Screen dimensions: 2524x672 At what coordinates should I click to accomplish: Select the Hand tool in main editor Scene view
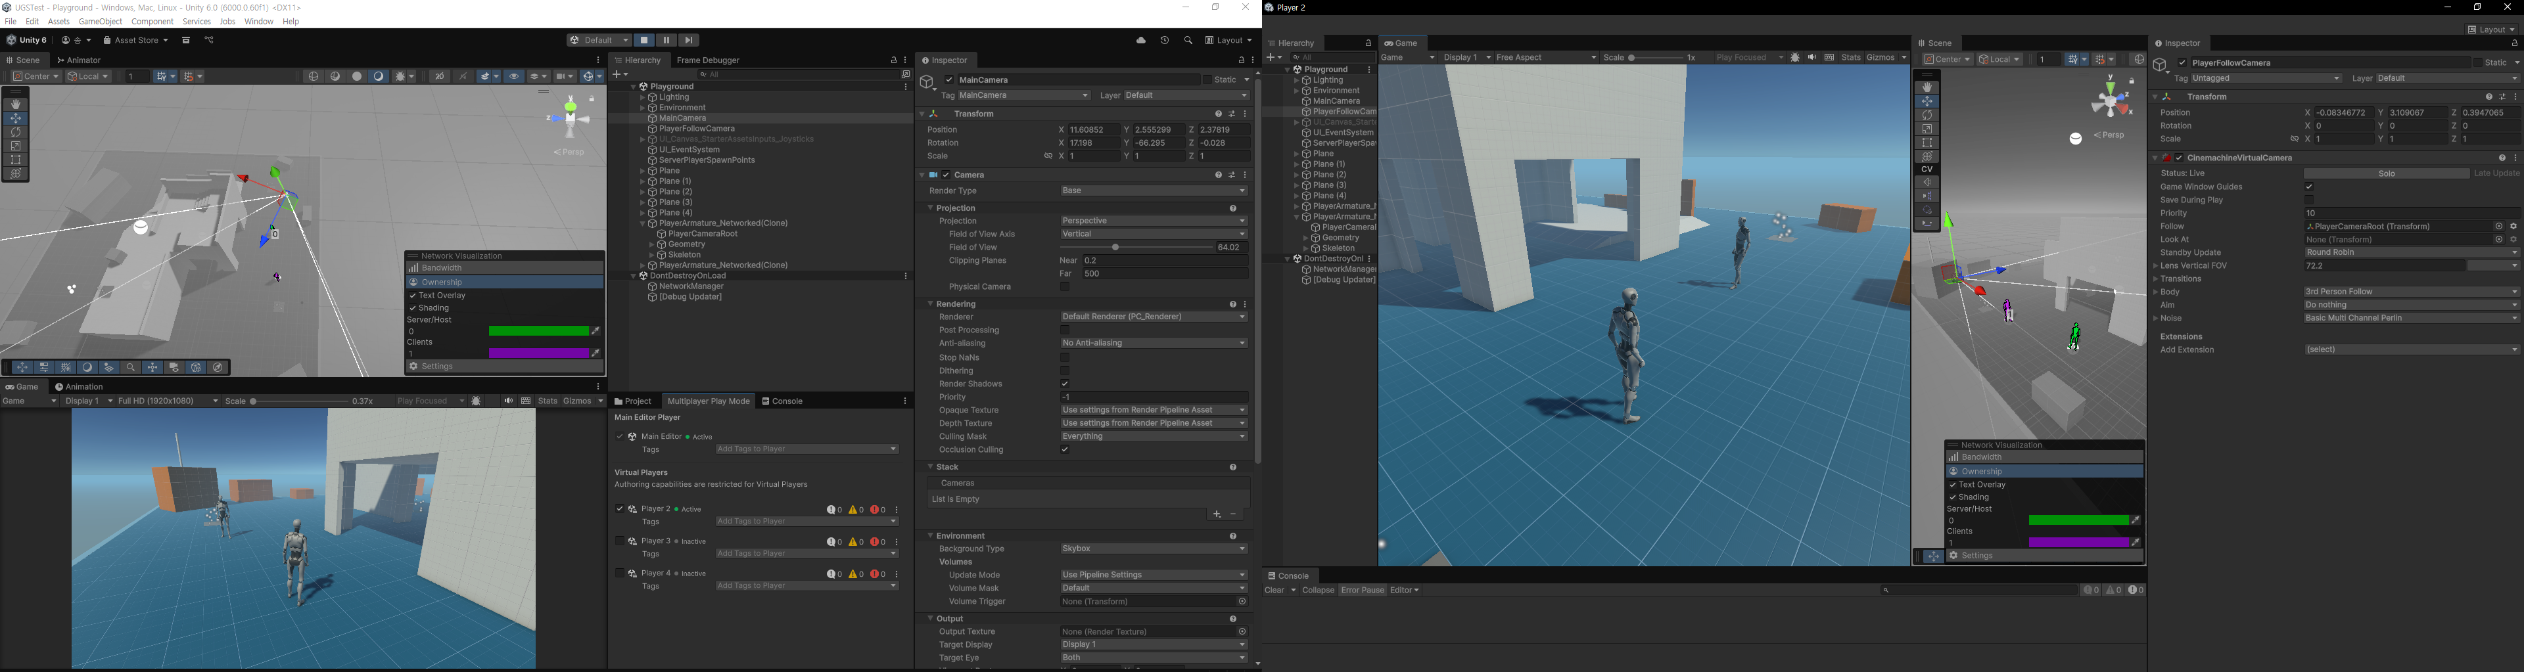(14, 104)
